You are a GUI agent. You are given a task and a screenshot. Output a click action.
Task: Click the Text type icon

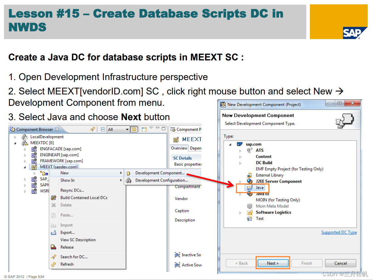[249, 219]
